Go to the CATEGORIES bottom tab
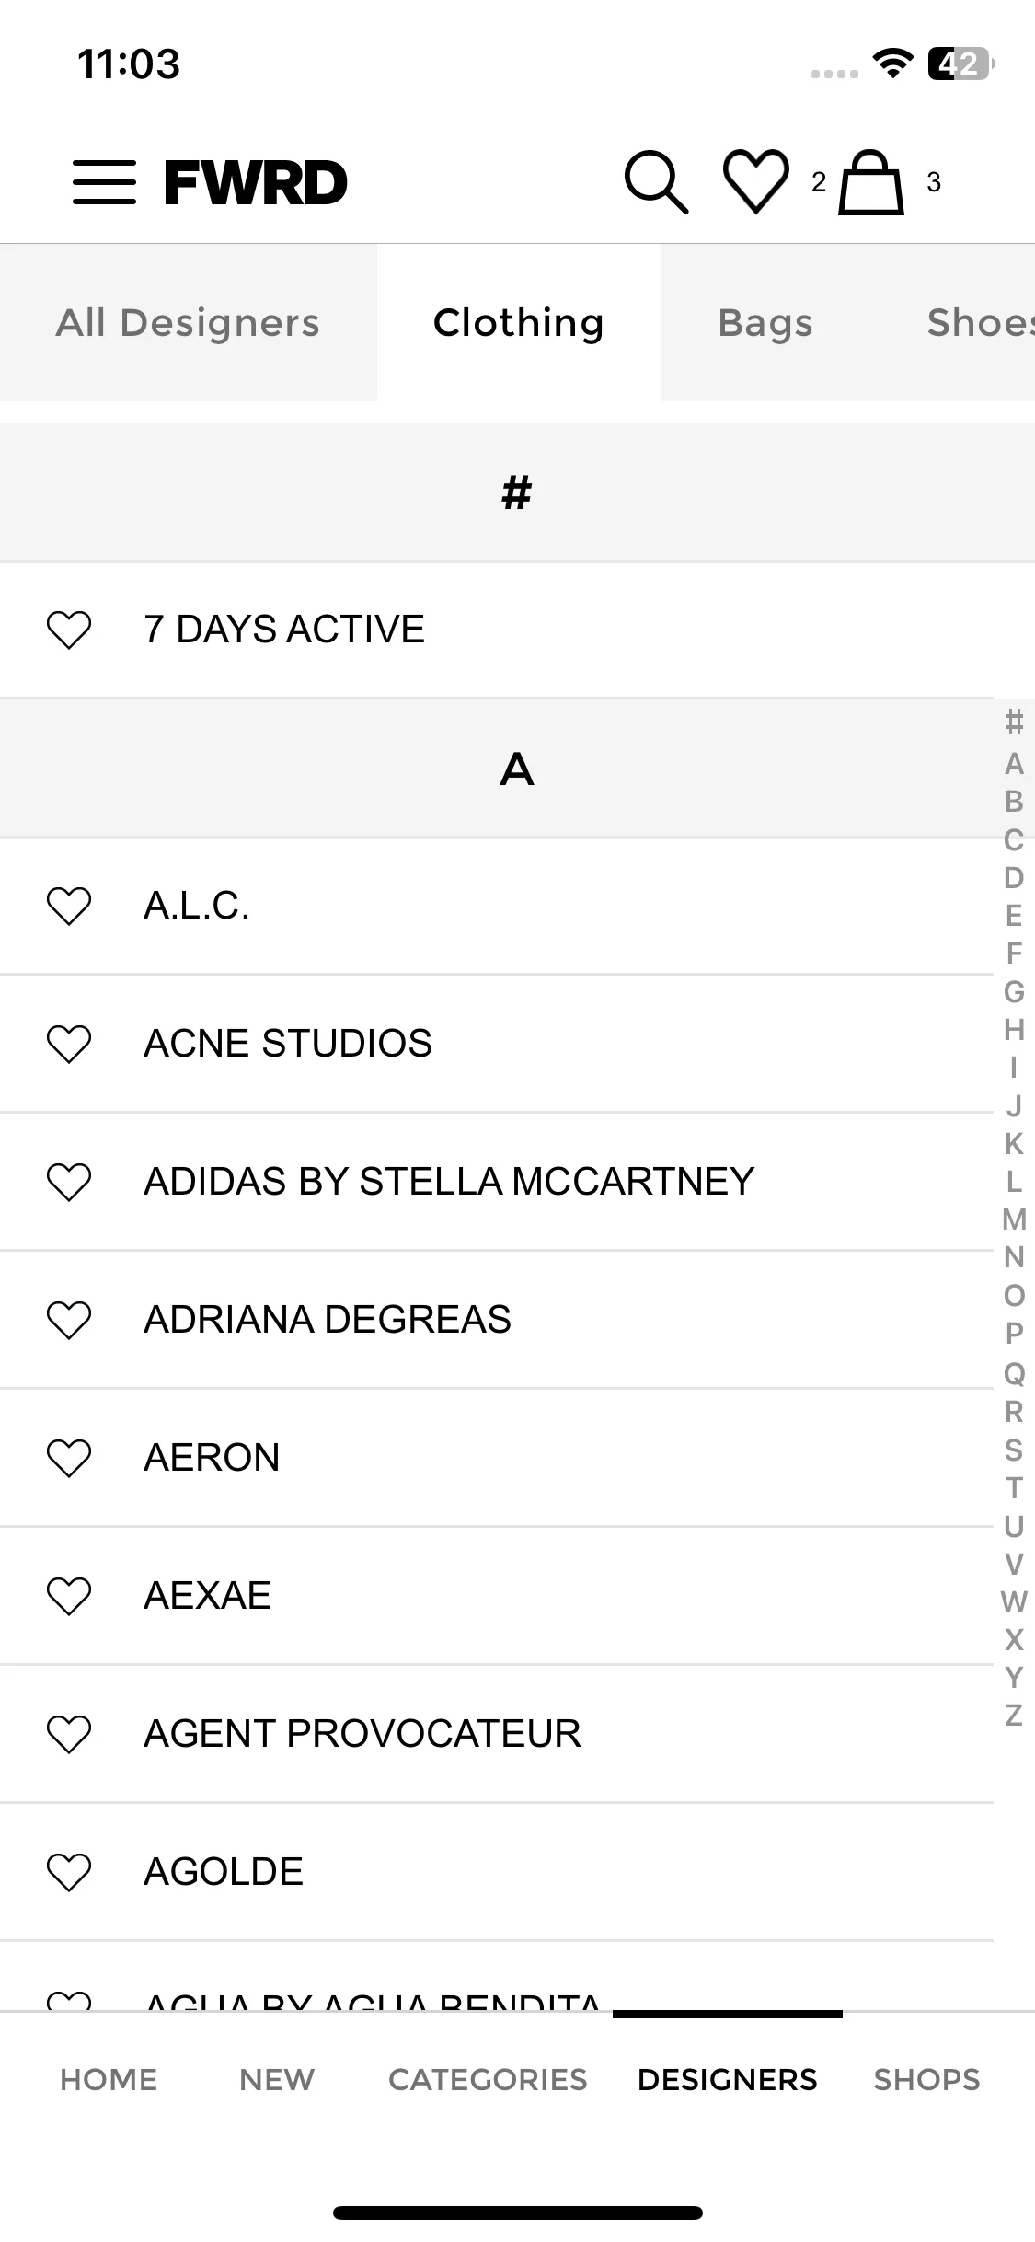Screen dimensions: 1035x2242 pos(488,2079)
